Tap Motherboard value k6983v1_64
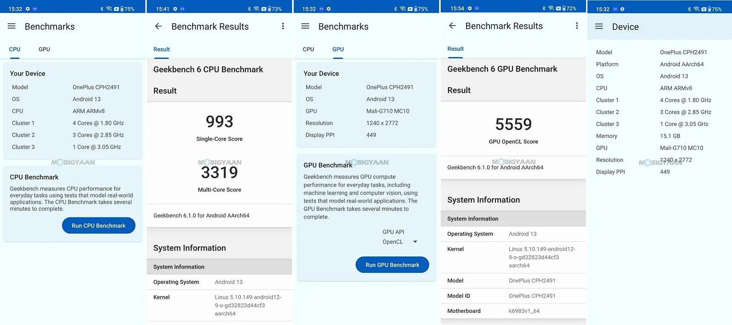Image resolution: width=732 pixels, height=325 pixels. click(x=524, y=311)
